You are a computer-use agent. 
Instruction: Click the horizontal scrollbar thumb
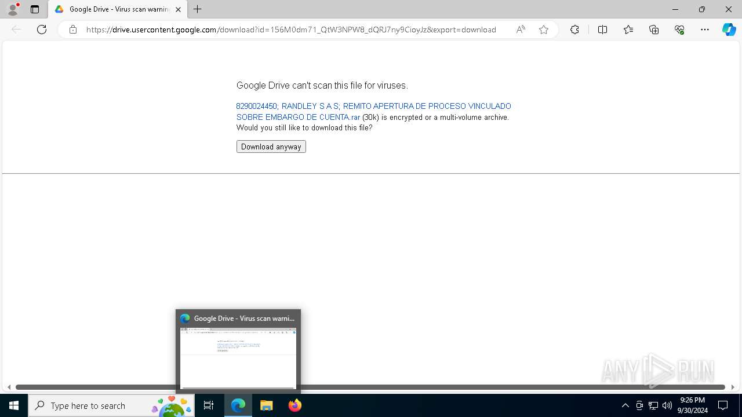[x=370, y=387]
